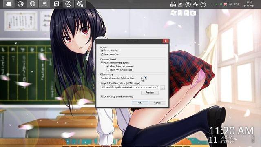Toggle the React on move checkbox

coord(102,54)
